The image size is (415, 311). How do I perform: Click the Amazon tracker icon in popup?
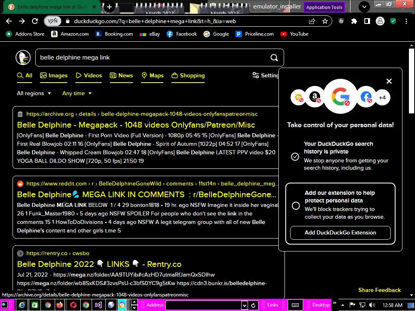(x=314, y=97)
